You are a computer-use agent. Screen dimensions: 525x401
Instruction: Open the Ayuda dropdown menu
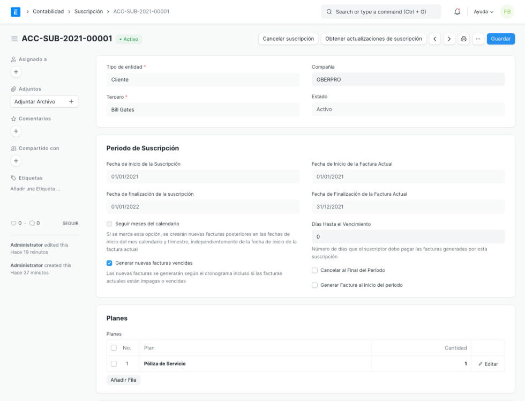tap(483, 12)
